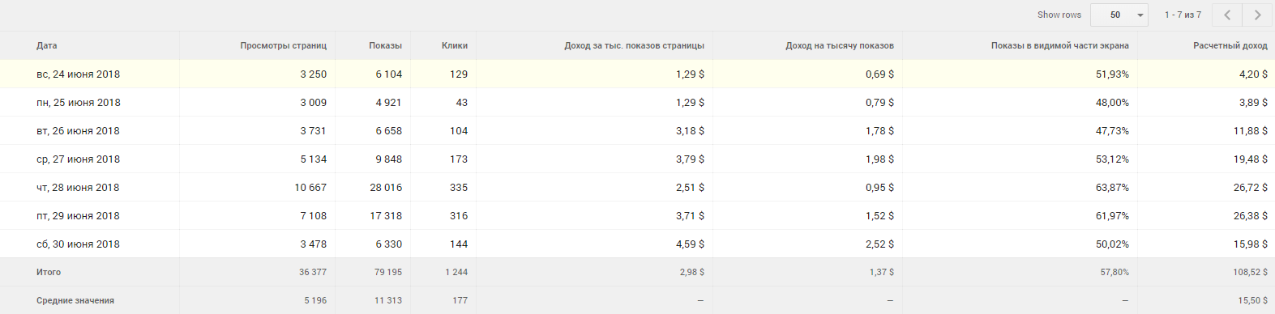Sort by Доход на тысячу показов header

840,45
